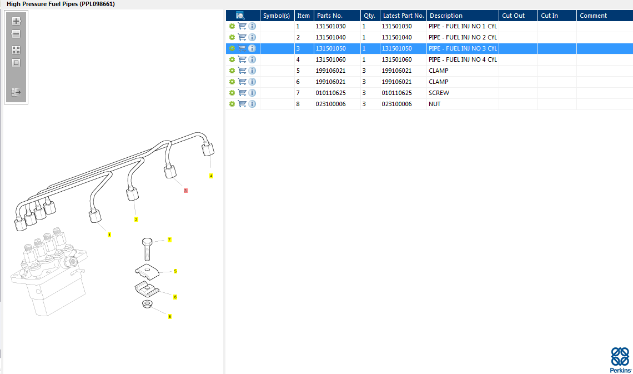This screenshot has height=374, width=633.
Task: Show info for part 131501050
Action: tap(252, 48)
